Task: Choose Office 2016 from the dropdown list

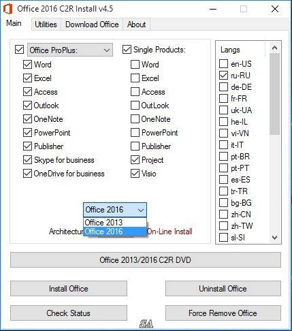Action: [115, 232]
